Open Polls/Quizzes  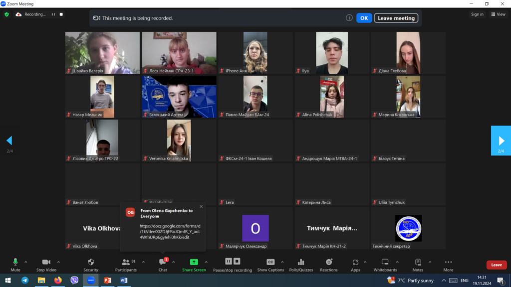(x=301, y=262)
